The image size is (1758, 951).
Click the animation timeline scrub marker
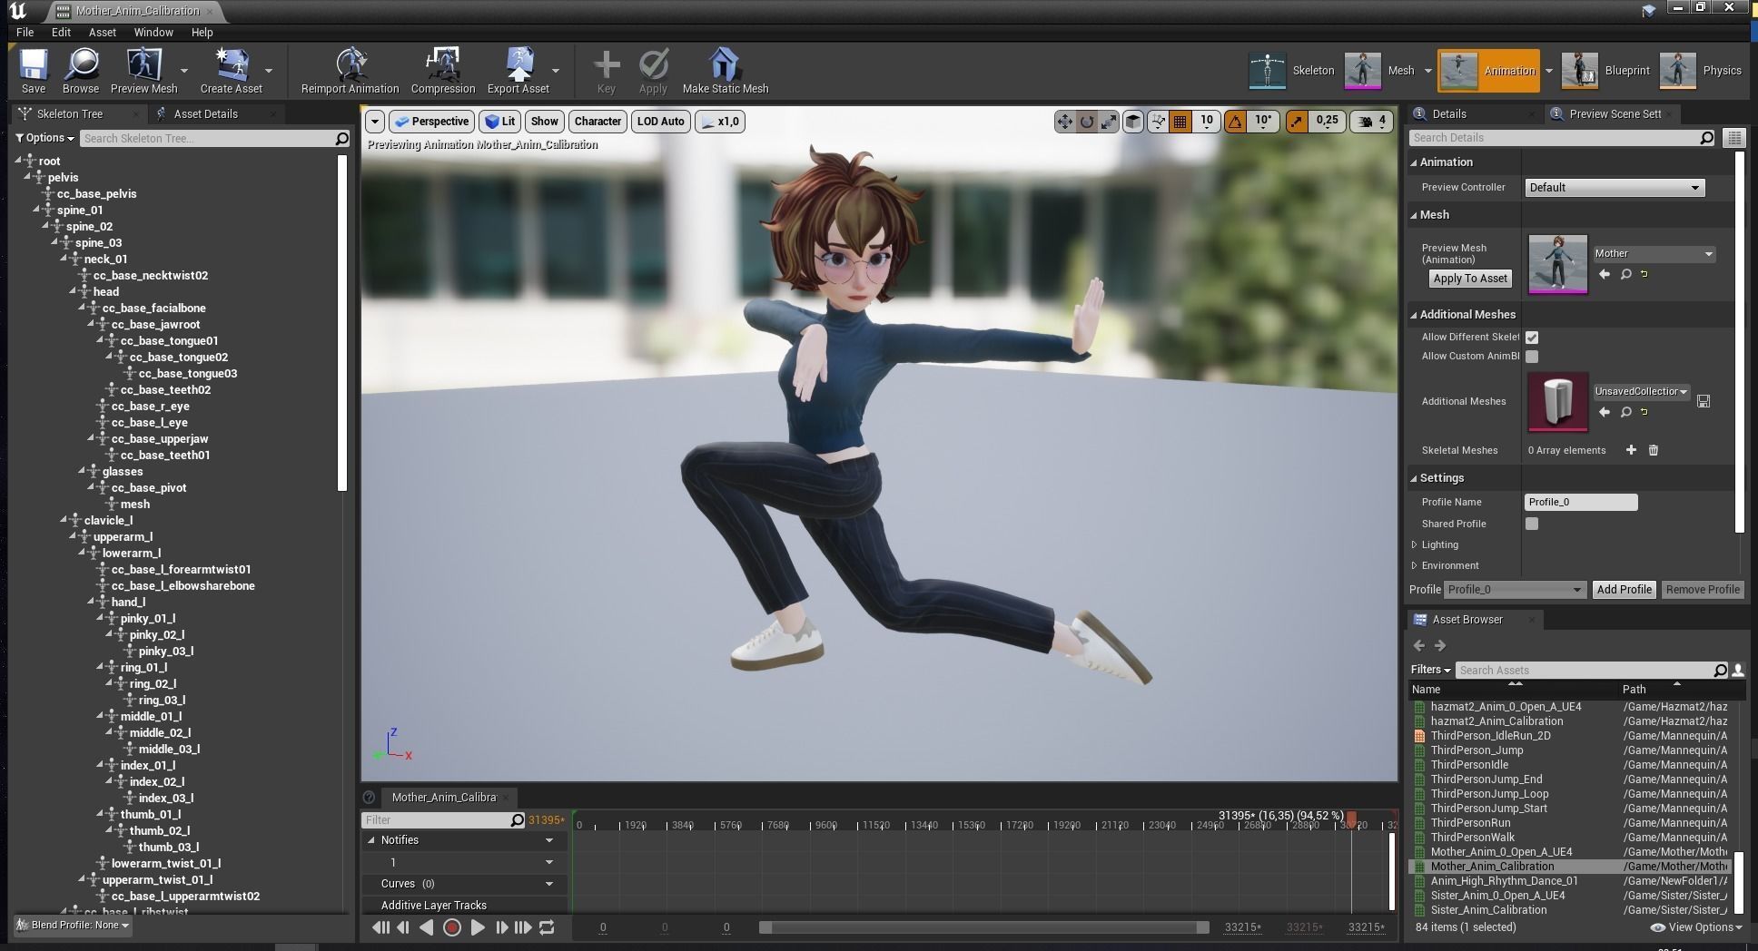coord(1351,820)
